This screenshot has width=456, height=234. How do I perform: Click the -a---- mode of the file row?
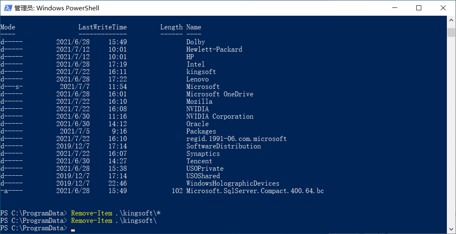pyautogui.click(x=12, y=191)
